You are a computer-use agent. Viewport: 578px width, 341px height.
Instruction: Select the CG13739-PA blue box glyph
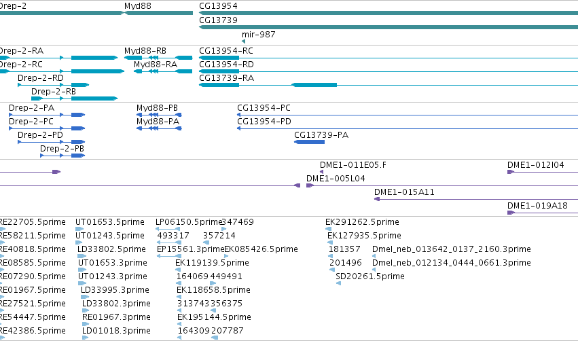point(309,142)
